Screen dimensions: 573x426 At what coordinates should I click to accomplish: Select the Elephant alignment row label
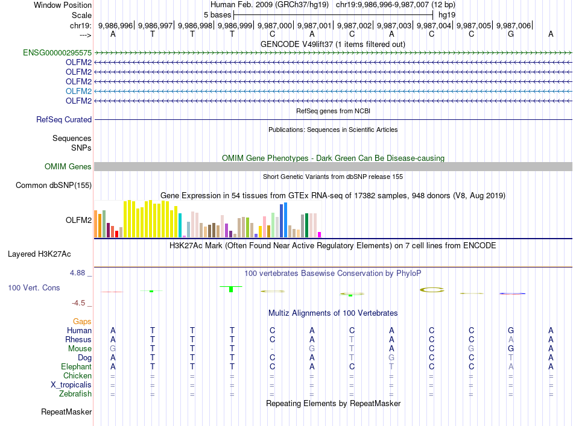pyautogui.click(x=76, y=367)
